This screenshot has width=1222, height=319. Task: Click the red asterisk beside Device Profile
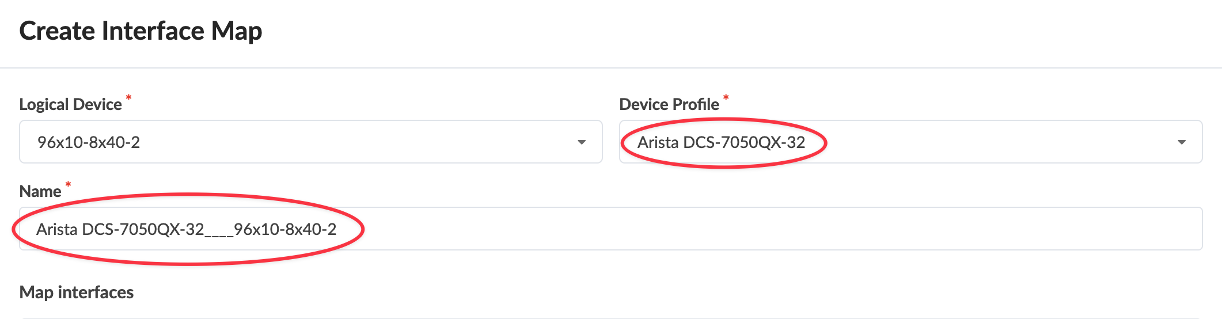point(726,97)
